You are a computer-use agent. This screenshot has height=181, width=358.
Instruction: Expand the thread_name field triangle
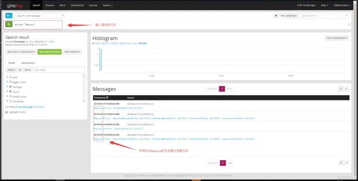tap(7, 96)
